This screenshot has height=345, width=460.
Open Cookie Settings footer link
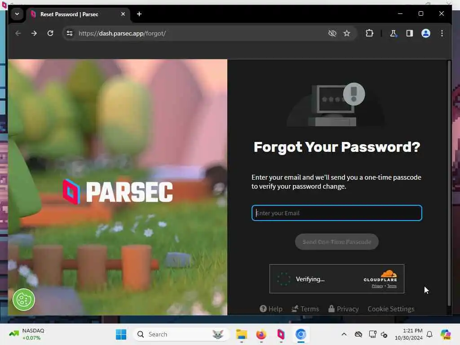coord(391,309)
